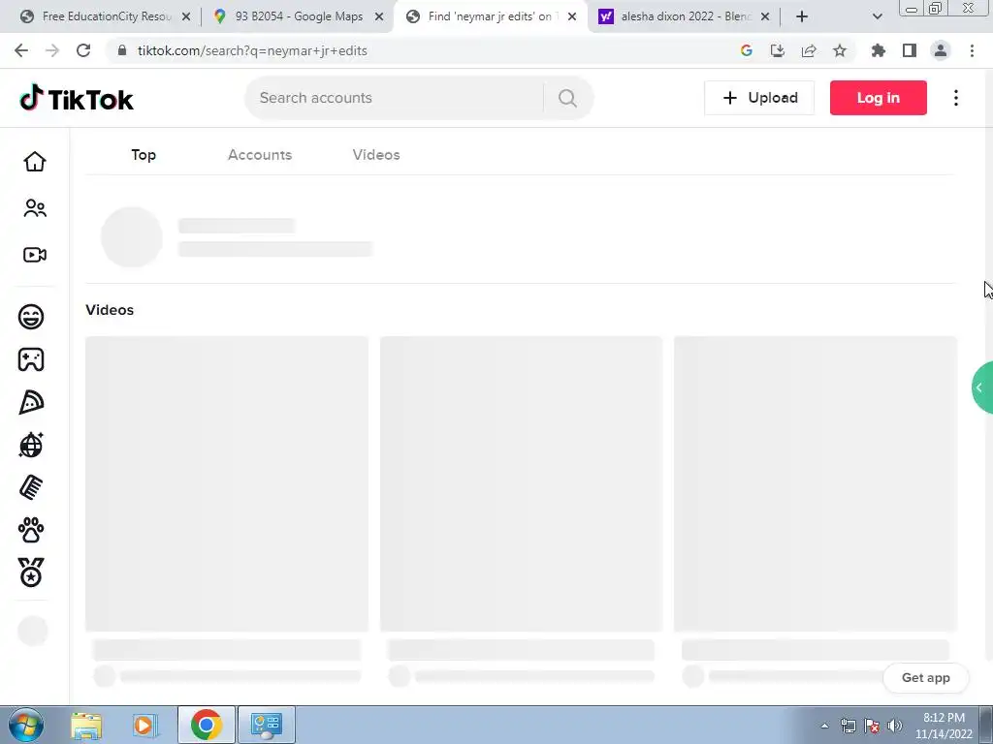The width and height of the screenshot is (993, 744).
Task: Switch to 93 B2054 Google Maps tab
Action: point(299,16)
